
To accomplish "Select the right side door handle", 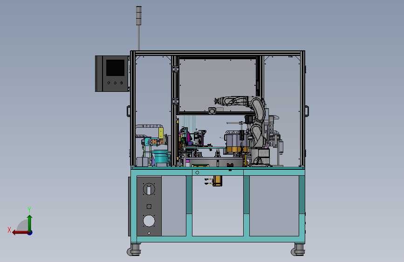I will pyautogui.click(x=307, y=111).
